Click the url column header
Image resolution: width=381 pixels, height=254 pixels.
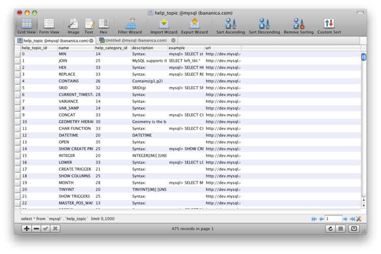[223, 48]
